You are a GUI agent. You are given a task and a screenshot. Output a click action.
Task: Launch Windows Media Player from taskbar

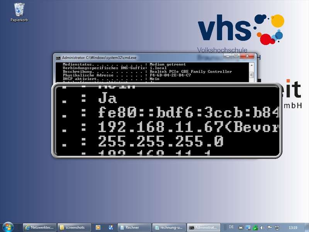pos(98,227)
